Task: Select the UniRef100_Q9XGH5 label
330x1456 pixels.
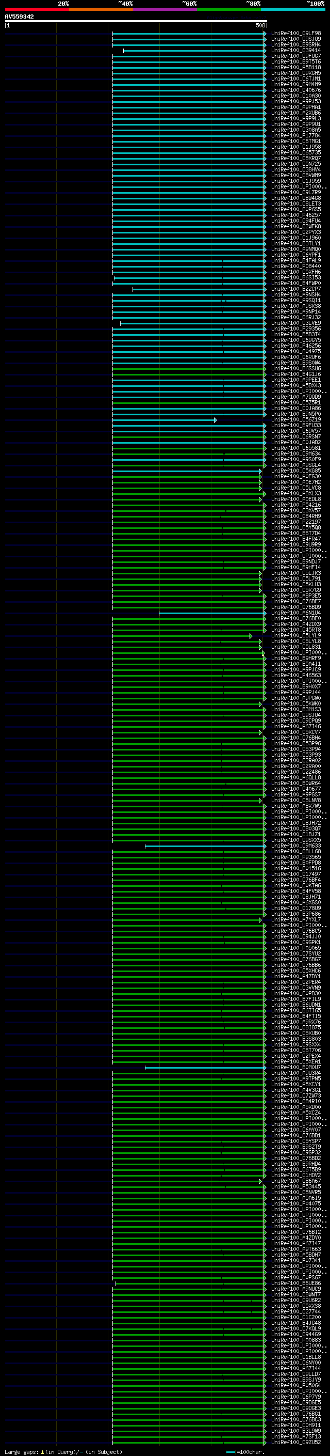Action: tap(296, 73)
